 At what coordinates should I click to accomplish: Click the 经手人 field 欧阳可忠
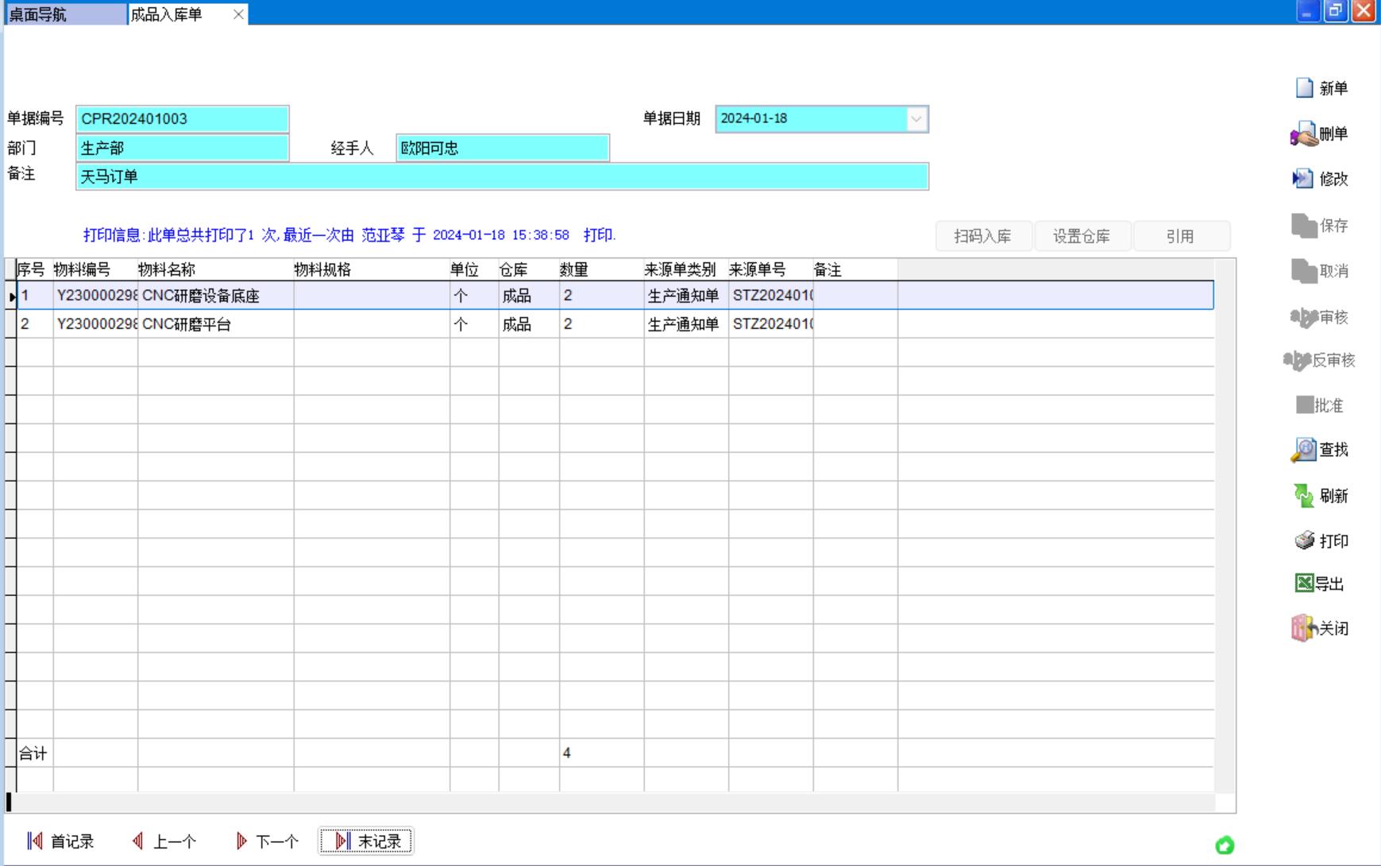coord(502,149)
